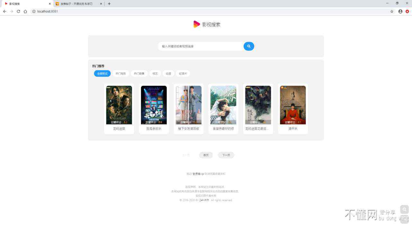The width and height of the screenshot is (412, 225).
Task: Switch to the 发表帖子 browser tab
Action: pyautogui.click(x=79, y=4)
